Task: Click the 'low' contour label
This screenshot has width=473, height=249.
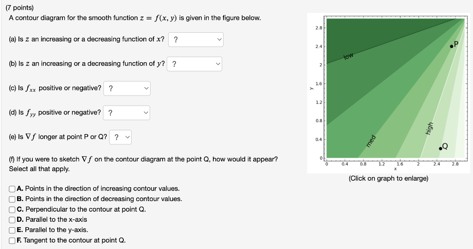Action: point(348,56)
